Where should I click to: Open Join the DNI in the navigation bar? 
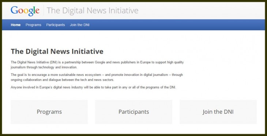pos(79,25)
